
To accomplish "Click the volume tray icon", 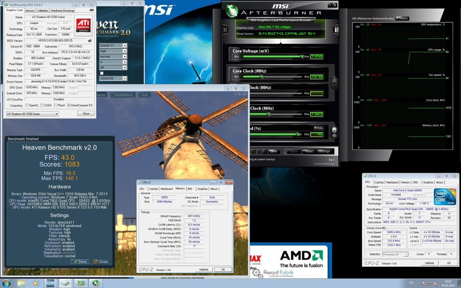I will click(x=436, y=283).
